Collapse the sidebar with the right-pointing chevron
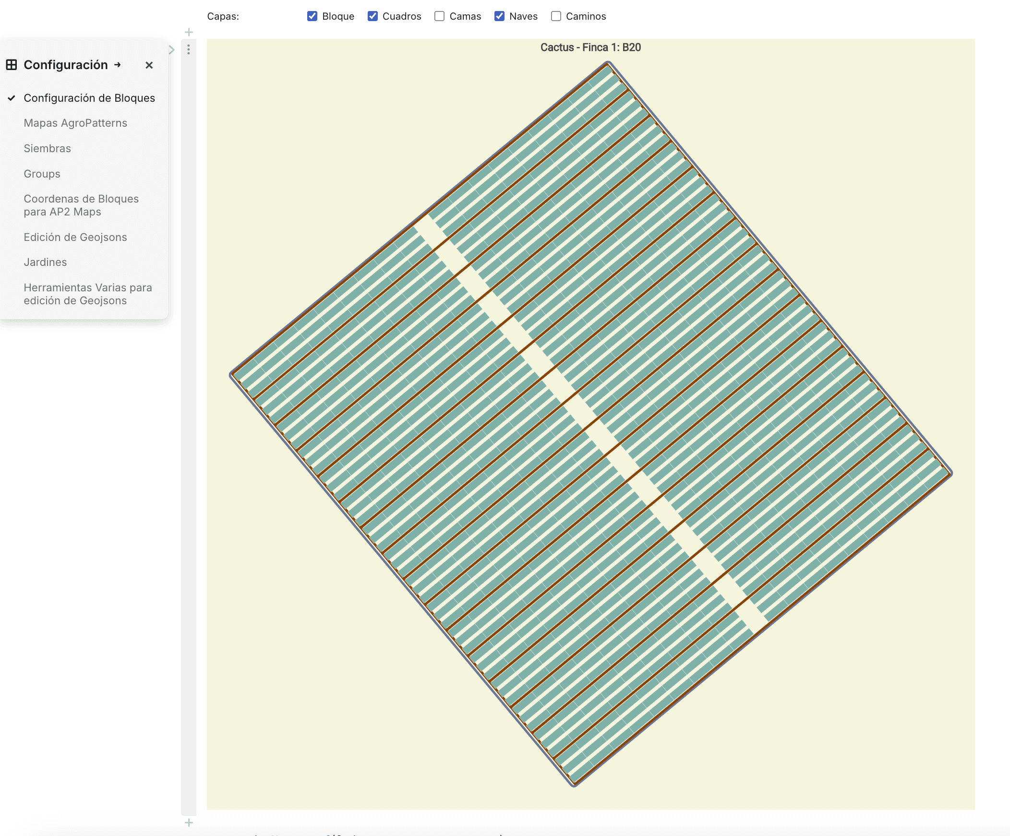This screenshot has height=836, width=1010. (x=172, y=49)
